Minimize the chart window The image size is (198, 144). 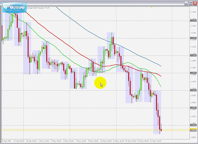click(186, 3)
